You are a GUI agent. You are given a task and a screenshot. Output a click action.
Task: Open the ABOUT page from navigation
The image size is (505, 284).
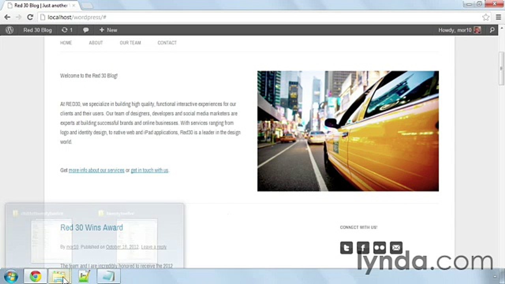[96, 43]
